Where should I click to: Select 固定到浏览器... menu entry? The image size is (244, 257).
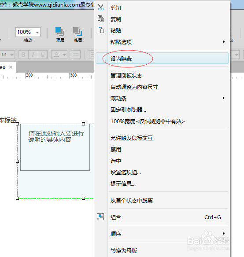(x=162, y=110)
